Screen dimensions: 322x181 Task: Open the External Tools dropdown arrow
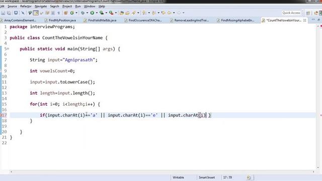point(116,13)
